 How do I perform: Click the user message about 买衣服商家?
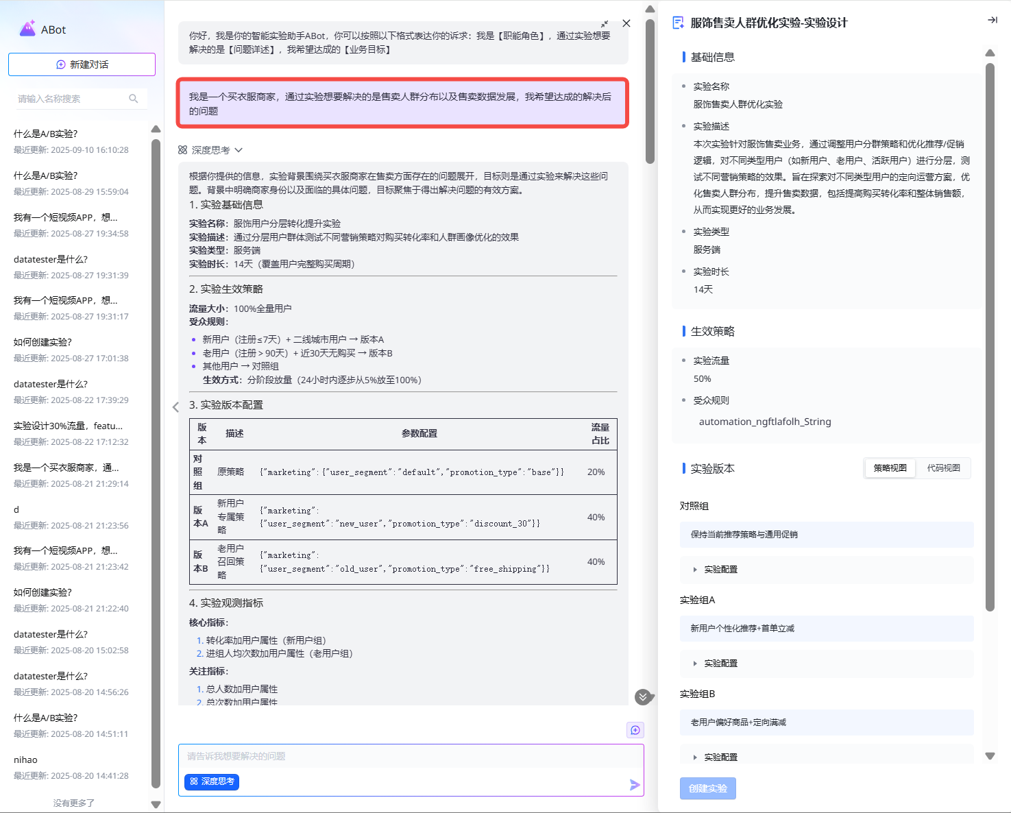click(x=403, y=104)
